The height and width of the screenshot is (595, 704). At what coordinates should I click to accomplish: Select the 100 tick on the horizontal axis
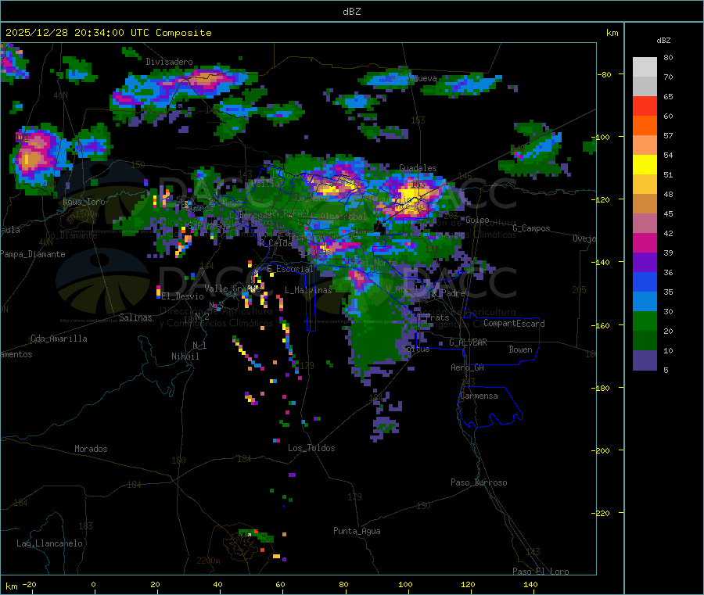(x=405, y=585)
